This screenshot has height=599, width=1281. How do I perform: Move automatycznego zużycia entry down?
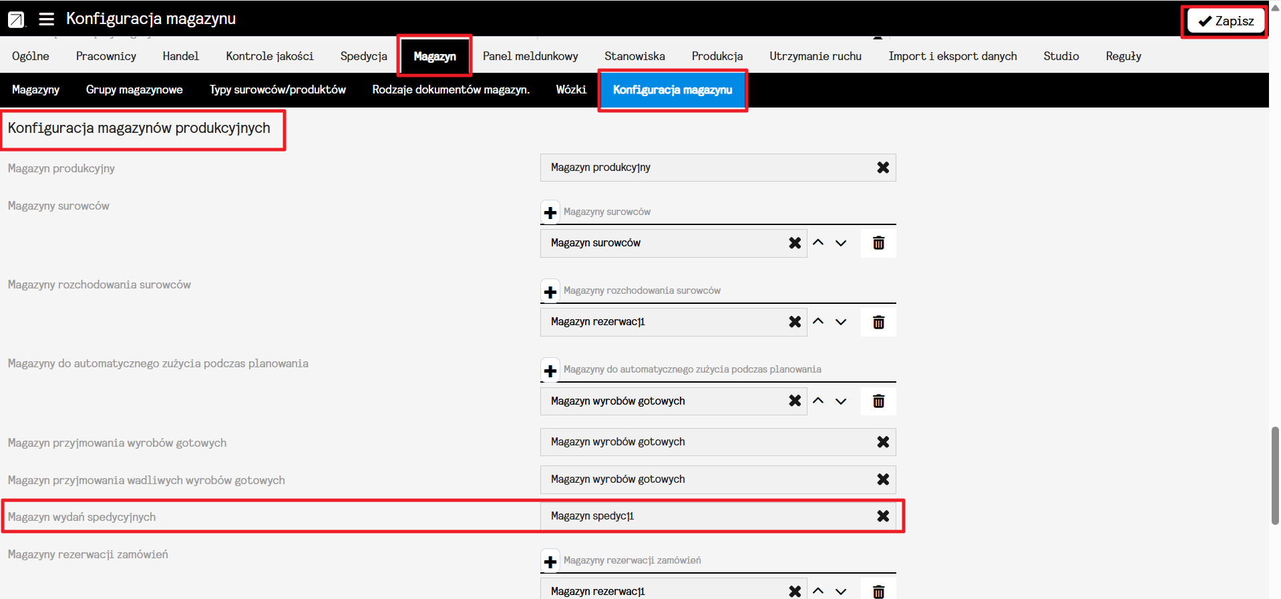[x=841, y=401]
